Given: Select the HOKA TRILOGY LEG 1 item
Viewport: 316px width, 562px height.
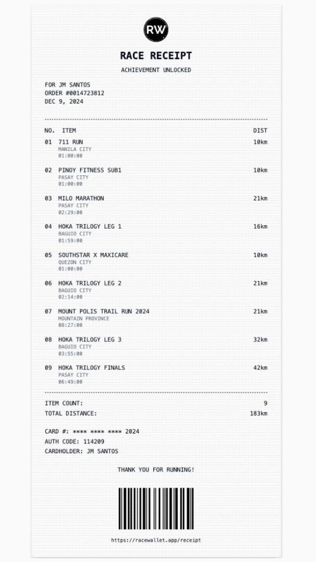Looking at the screenshot, I should 156,233.
